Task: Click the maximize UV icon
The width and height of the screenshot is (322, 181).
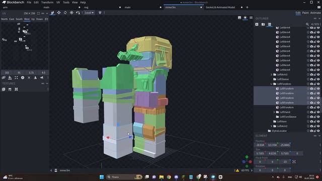Action: (x=16, y=78)
